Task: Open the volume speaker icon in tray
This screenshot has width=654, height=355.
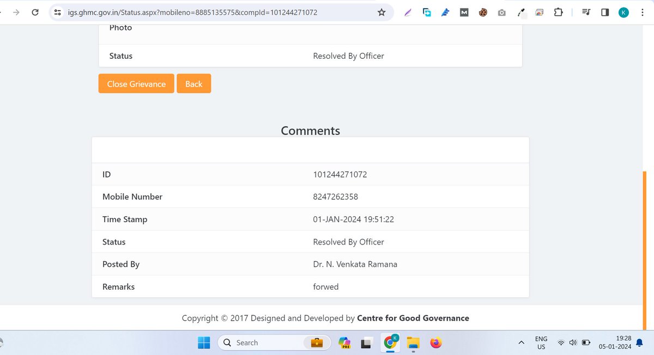Action: (573, 342)
